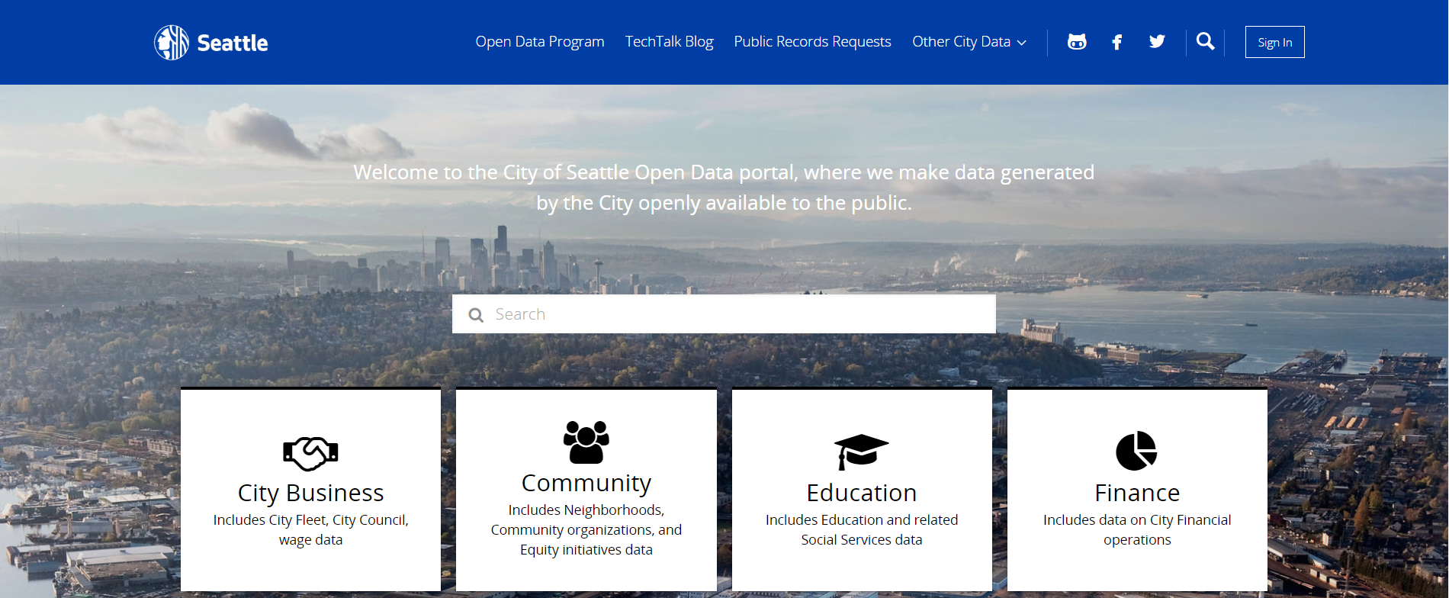
Task: Click the header search magnifier icon
Action: pyautogui.click(x=1205, y=41)
